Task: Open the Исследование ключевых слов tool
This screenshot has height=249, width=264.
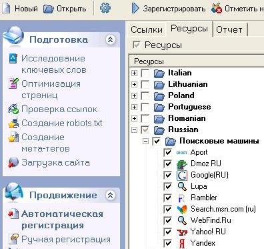Action: point(53,64)
